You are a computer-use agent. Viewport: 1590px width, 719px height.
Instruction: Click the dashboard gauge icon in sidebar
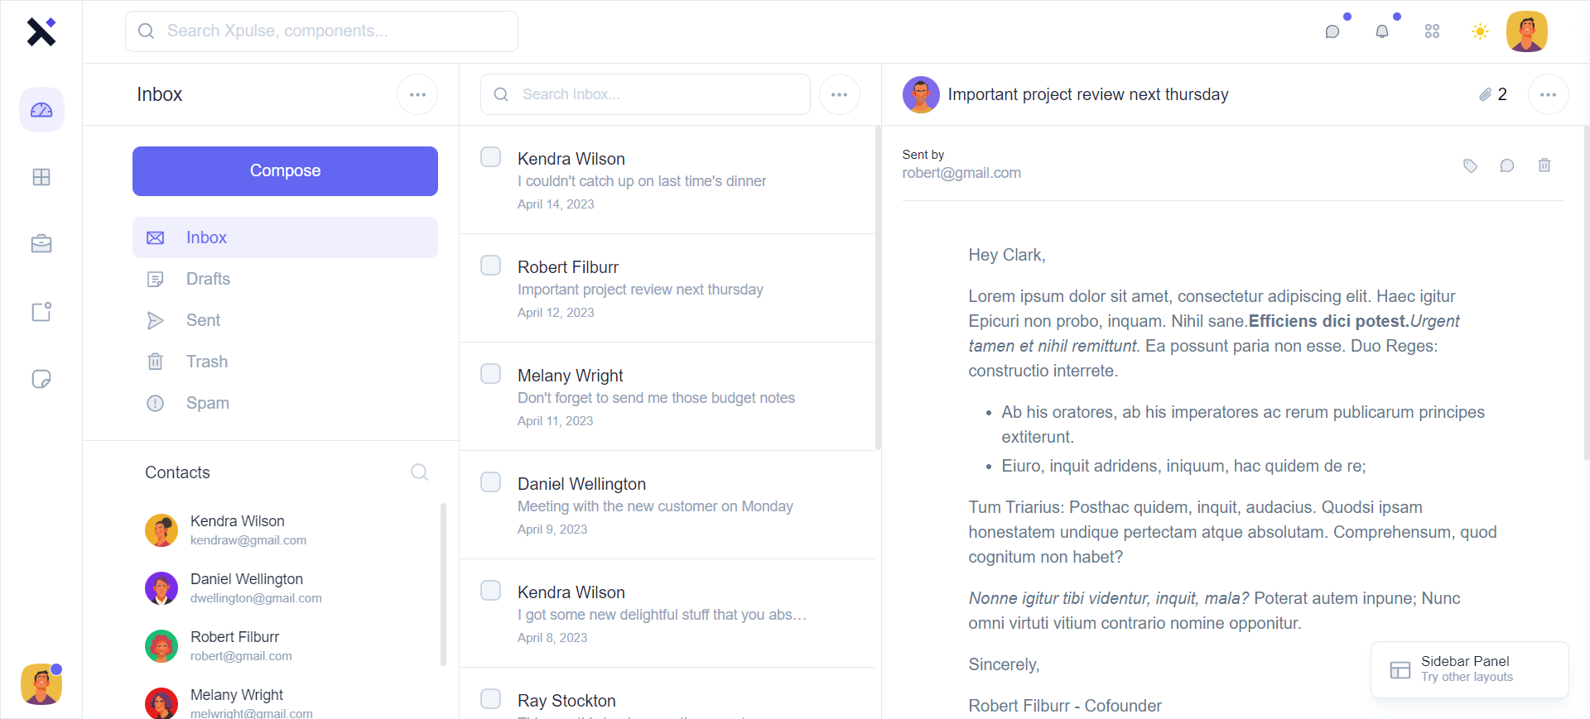pos(41,110)
